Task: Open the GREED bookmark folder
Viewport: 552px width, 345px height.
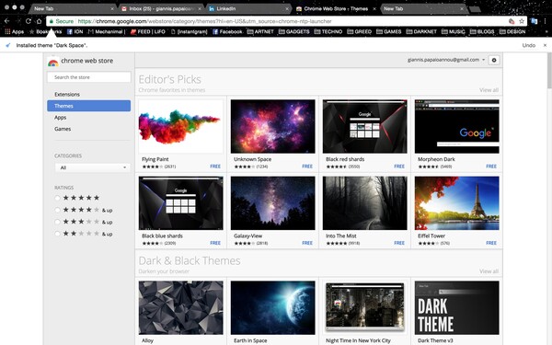Action: pyautogui.click(x=360, y=31)
